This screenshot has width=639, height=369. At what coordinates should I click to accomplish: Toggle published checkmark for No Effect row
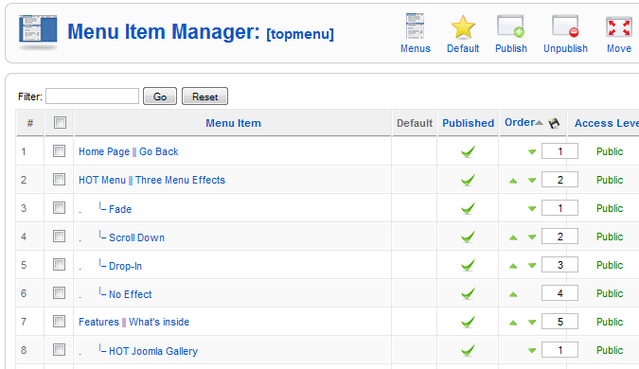click(x=468, y=293)
